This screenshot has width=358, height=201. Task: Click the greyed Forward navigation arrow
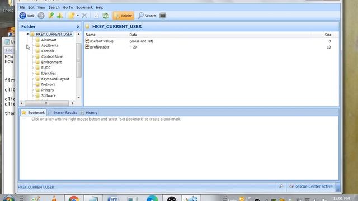[x=41, y=16]
